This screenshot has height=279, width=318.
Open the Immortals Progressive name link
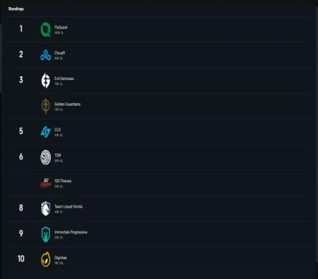(x=71, y=232)
